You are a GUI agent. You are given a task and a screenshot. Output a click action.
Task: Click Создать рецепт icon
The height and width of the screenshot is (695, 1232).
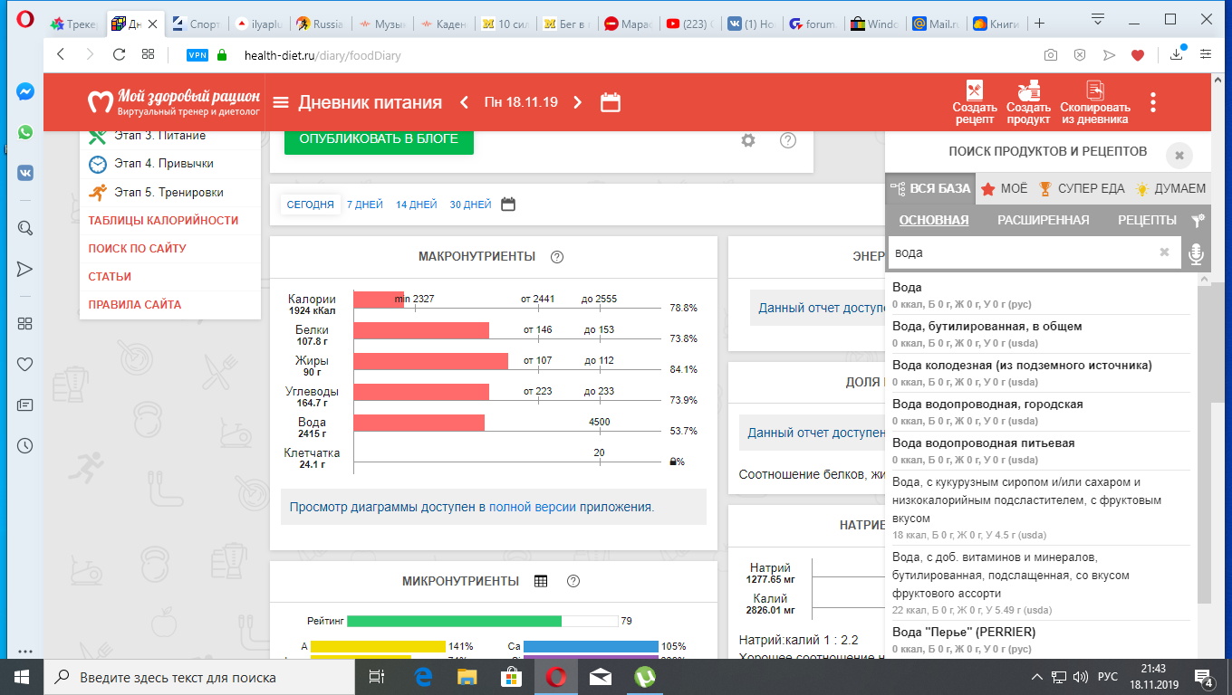point(975,102)
